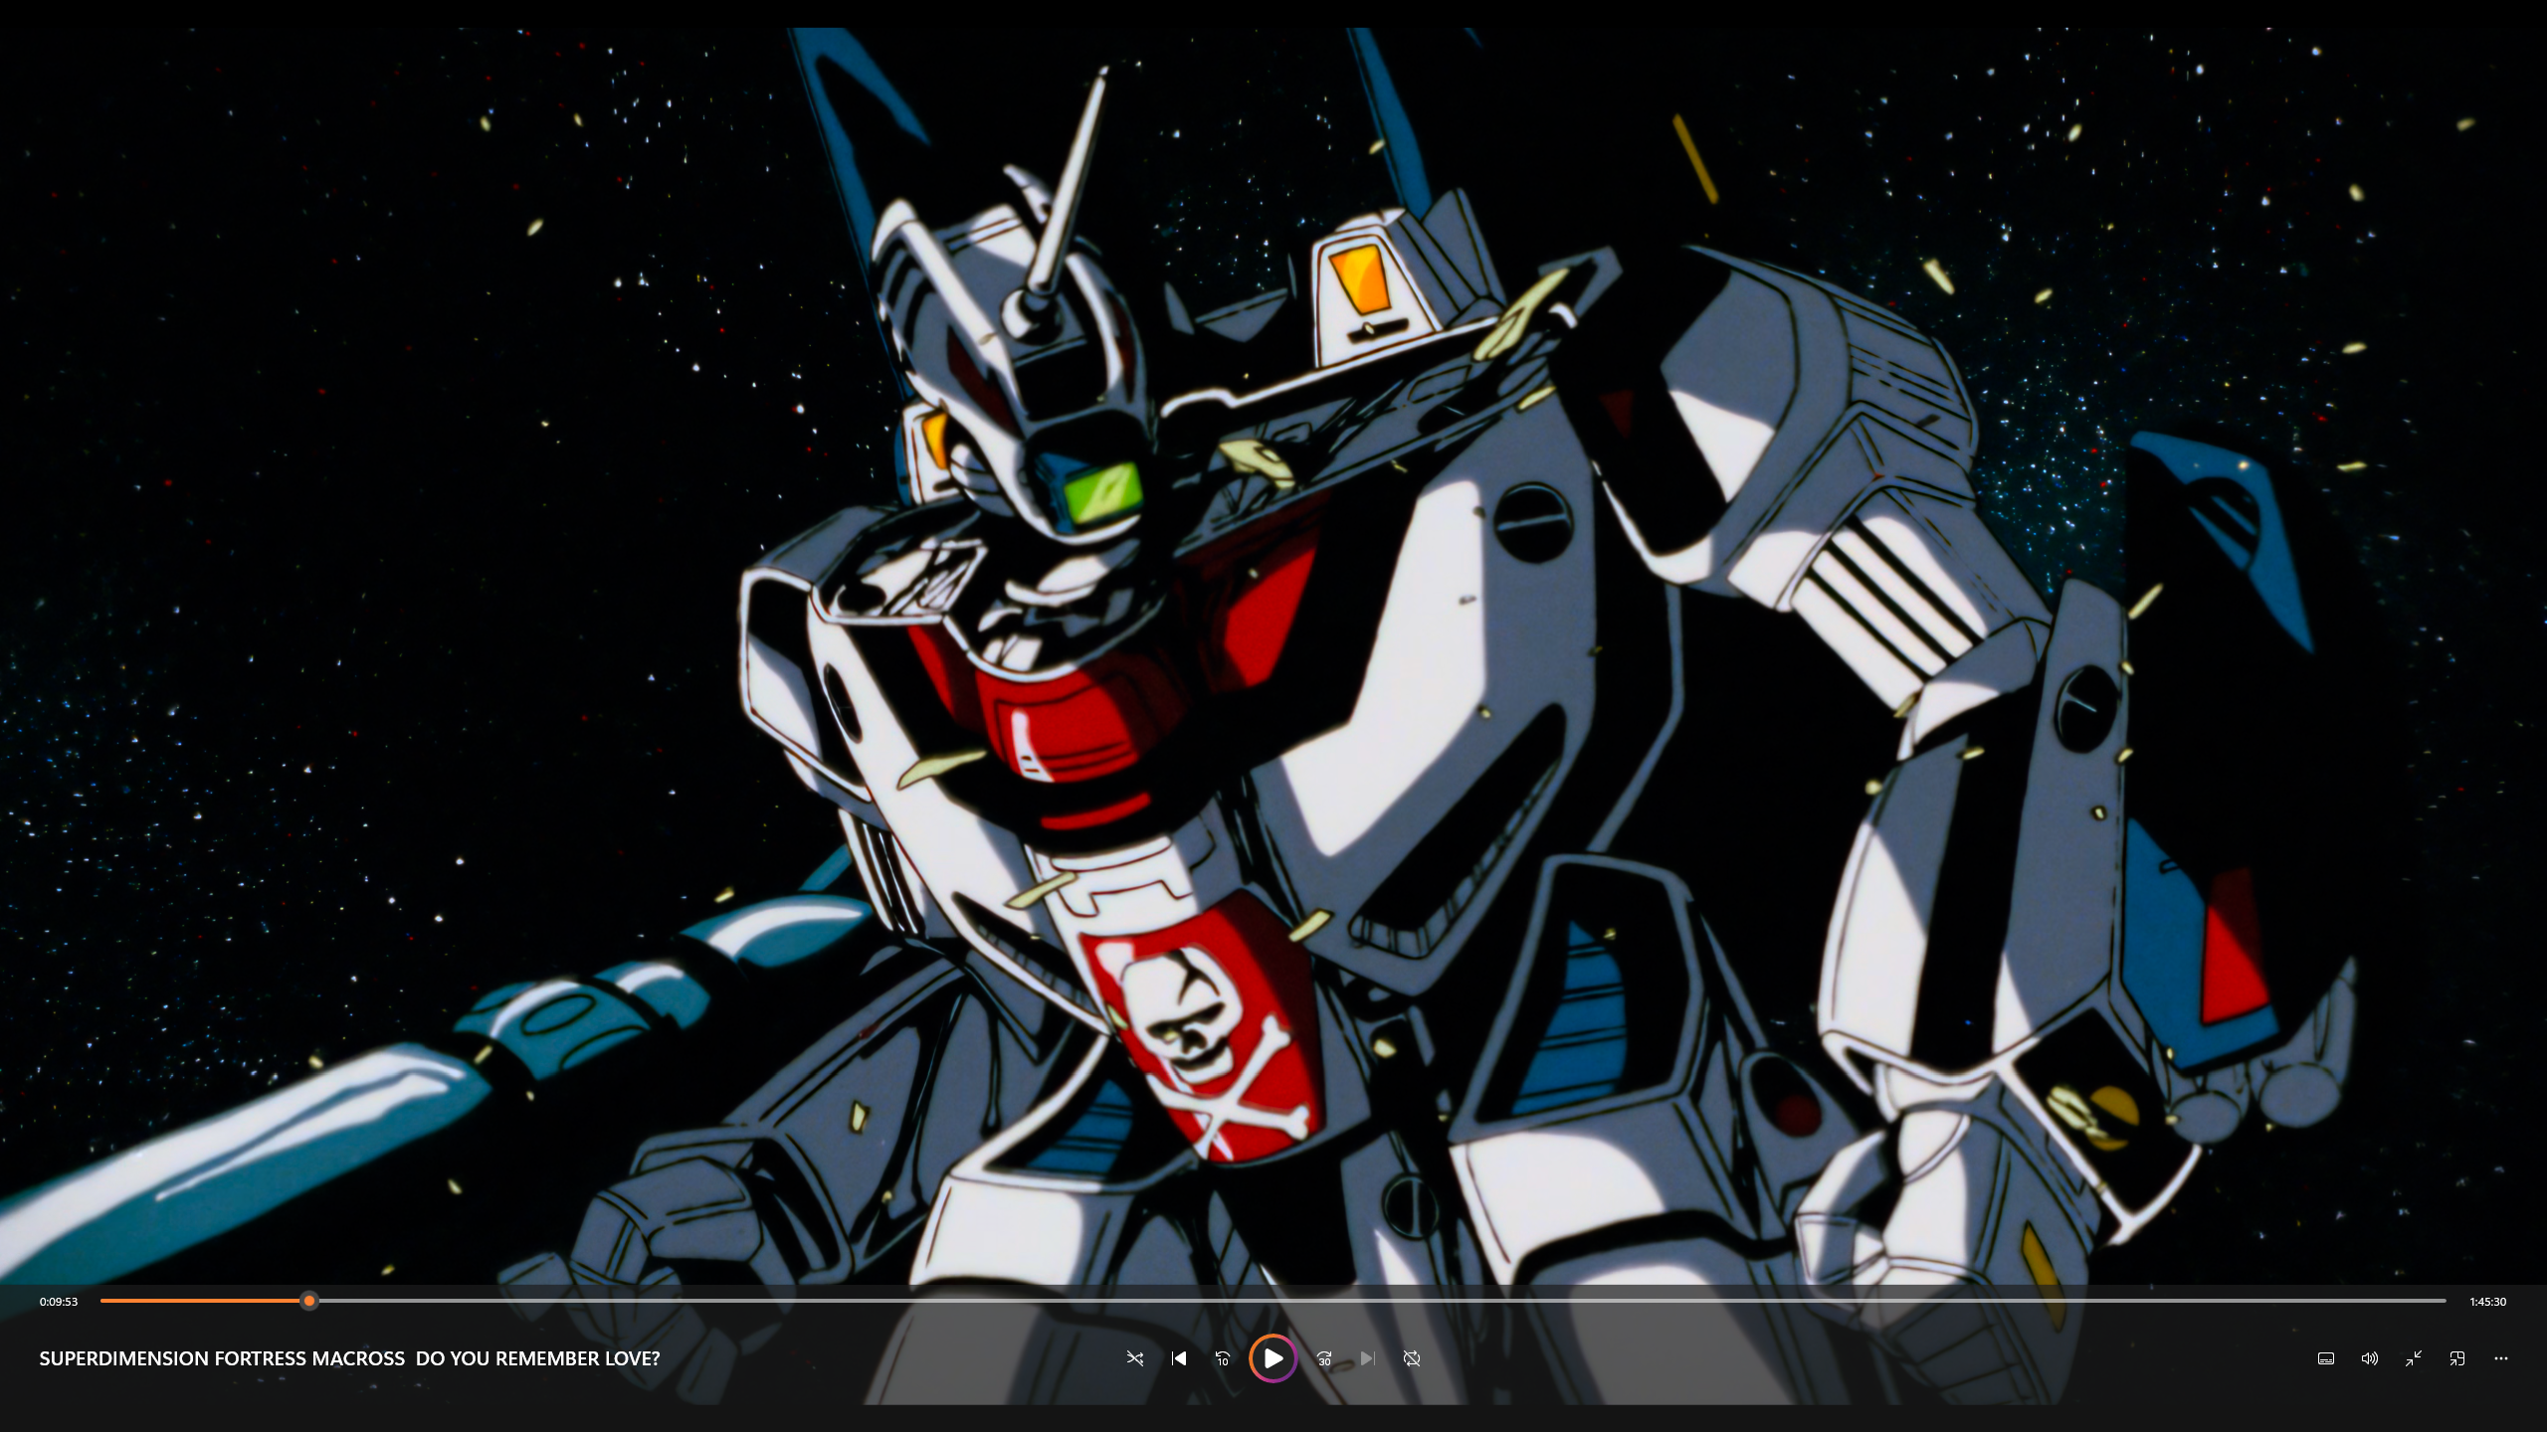Click the greyed next track button
The width and height of the screenshot is (2547, 1432).
click(x=1368, y=1358)
